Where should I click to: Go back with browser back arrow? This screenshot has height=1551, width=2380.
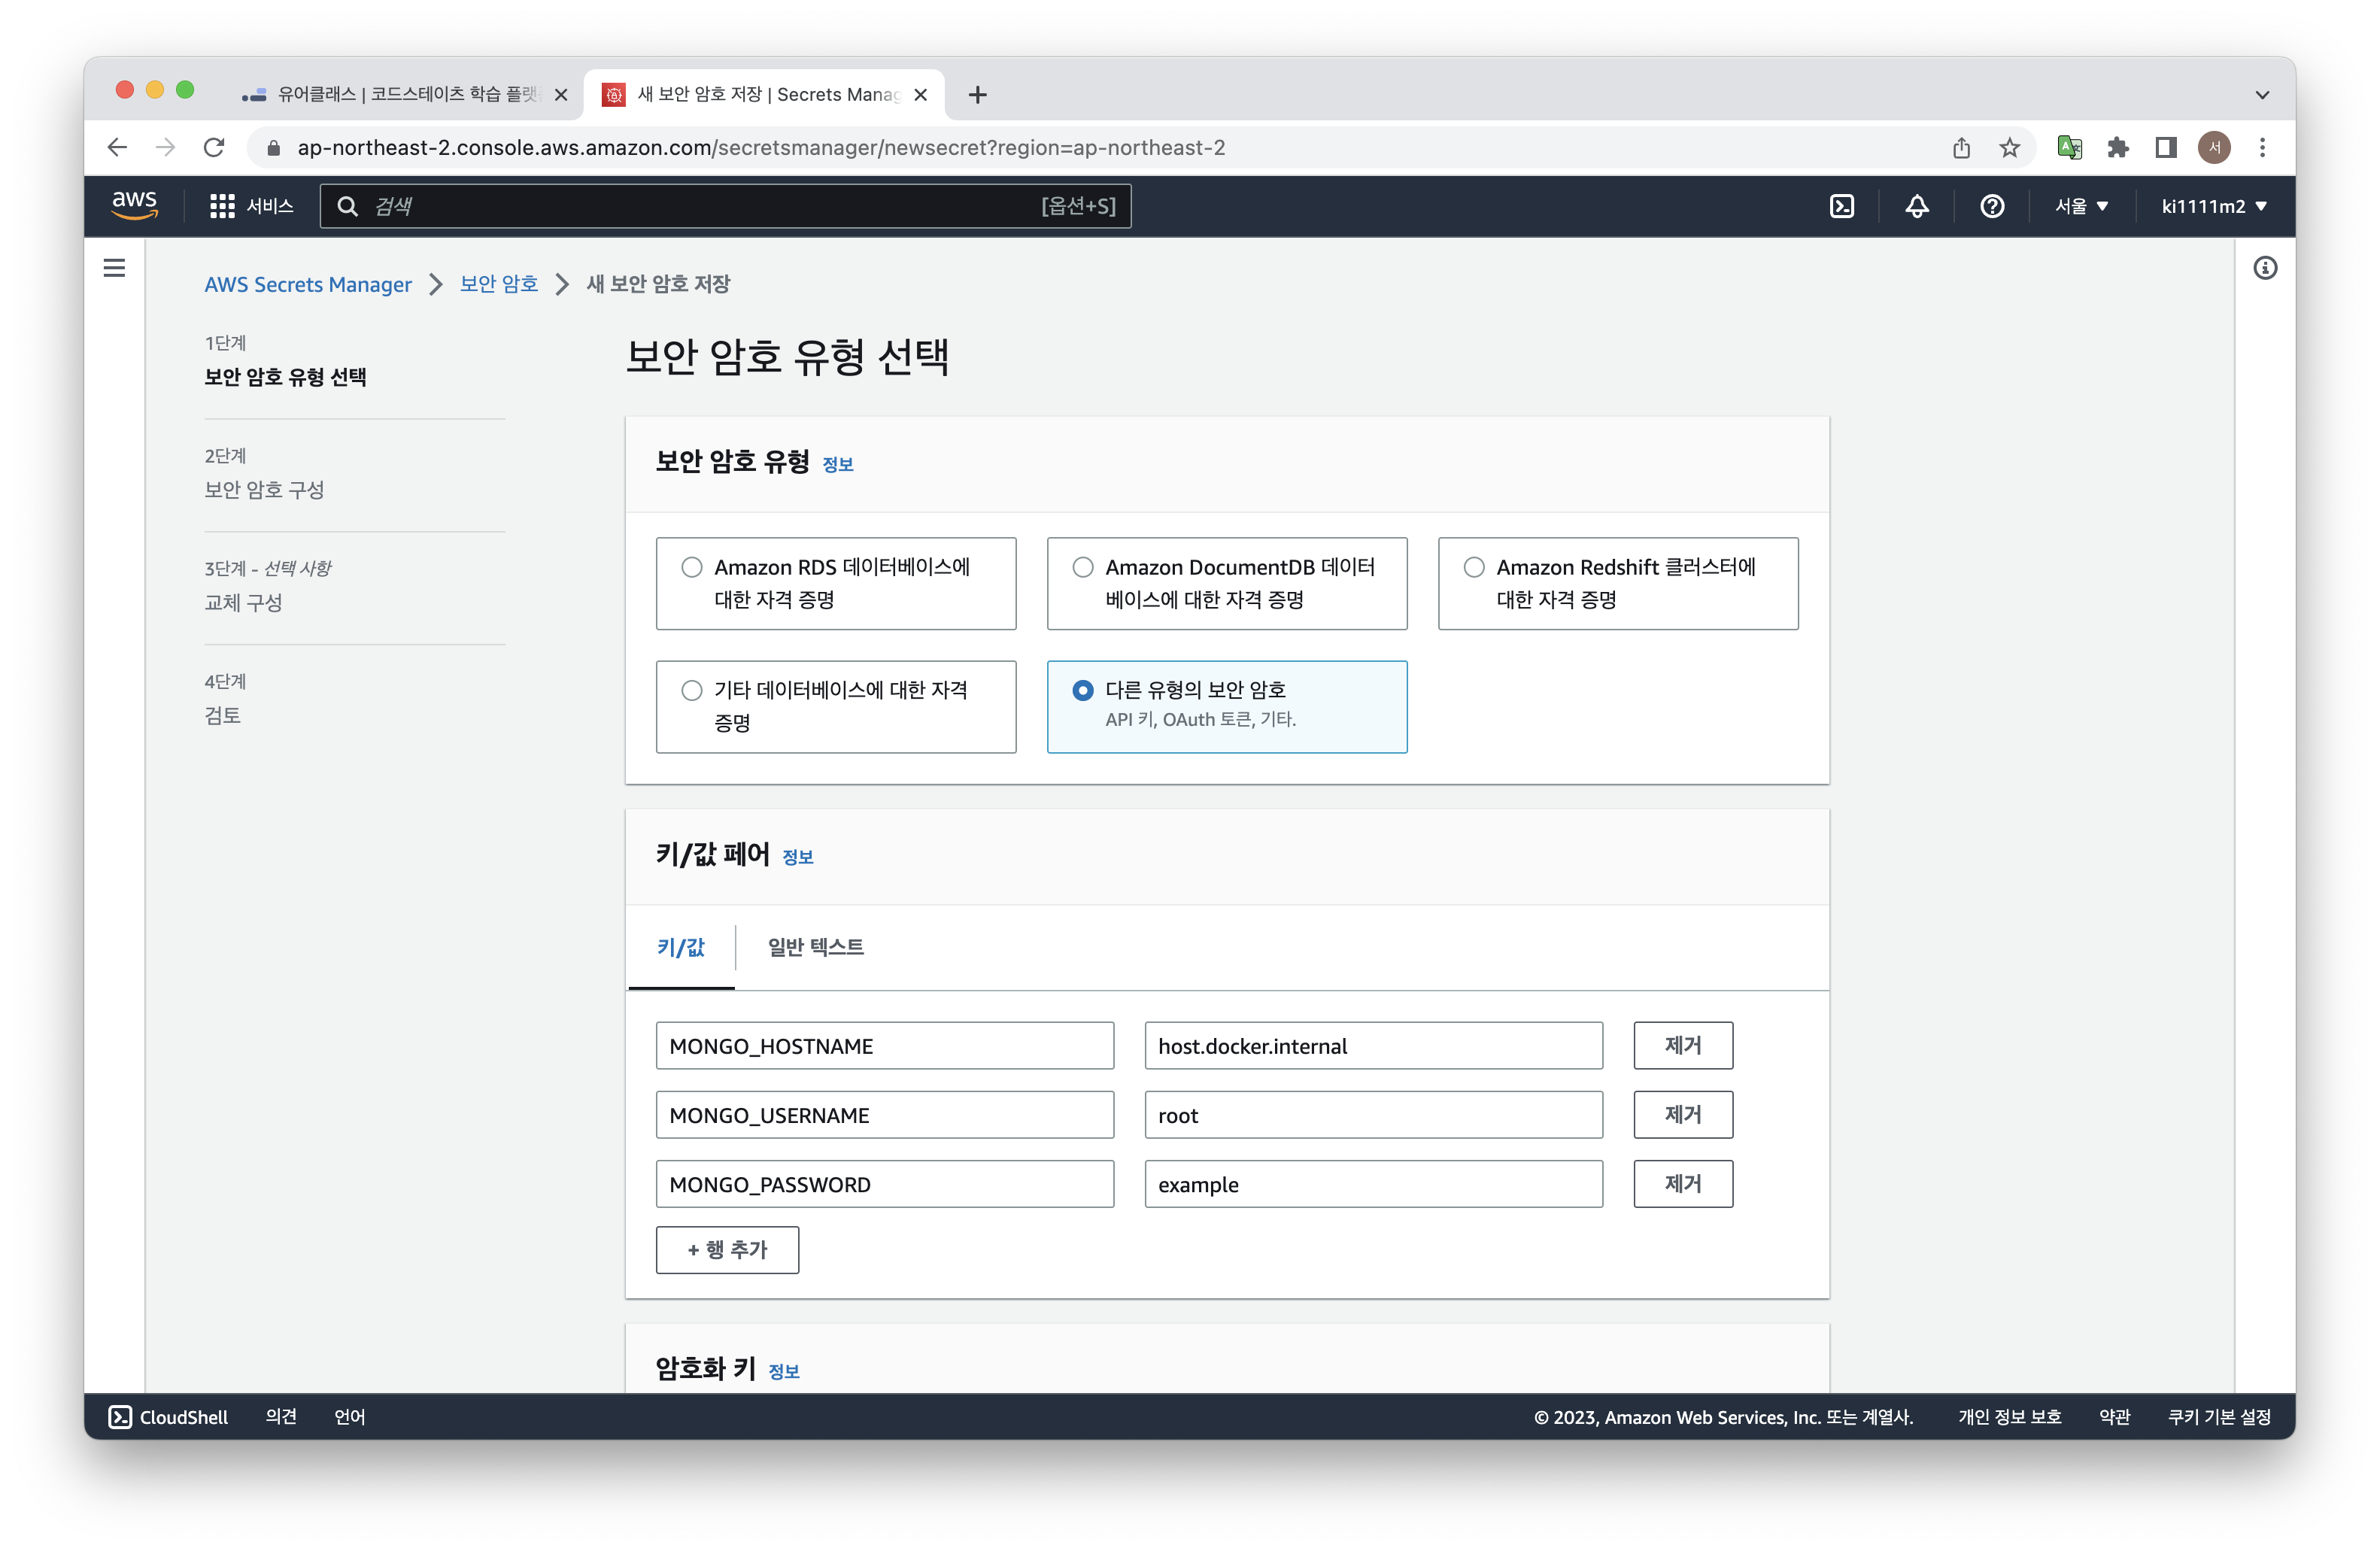[118, 148]
